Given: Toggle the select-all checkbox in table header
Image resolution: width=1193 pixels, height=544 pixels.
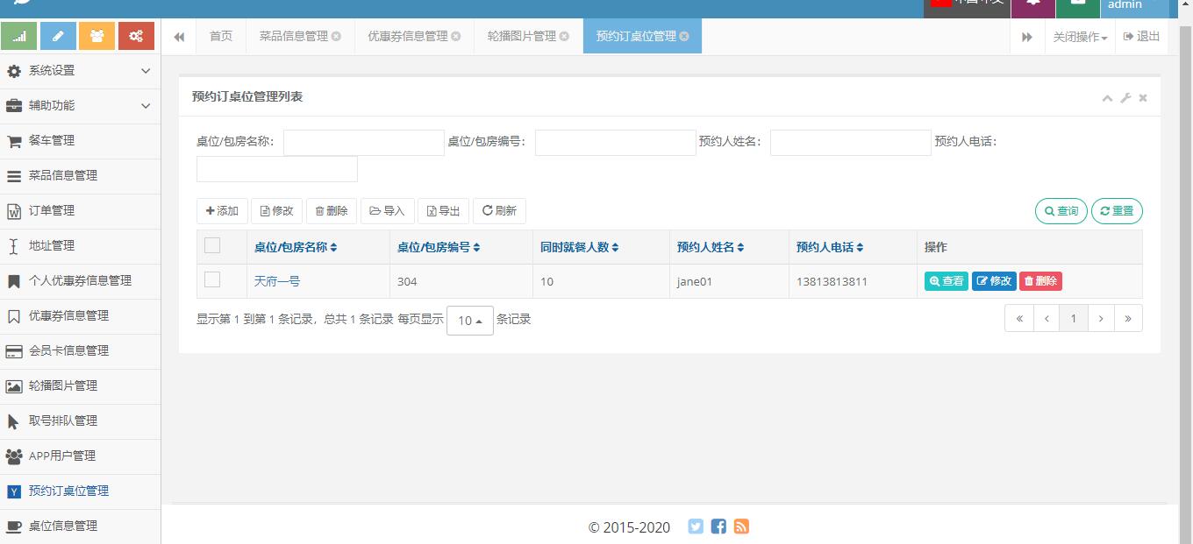Looking at the screenshot, I should pyautogui.click(x=212, y=245).
